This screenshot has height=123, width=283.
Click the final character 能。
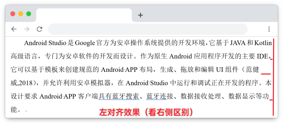point(16,110)
